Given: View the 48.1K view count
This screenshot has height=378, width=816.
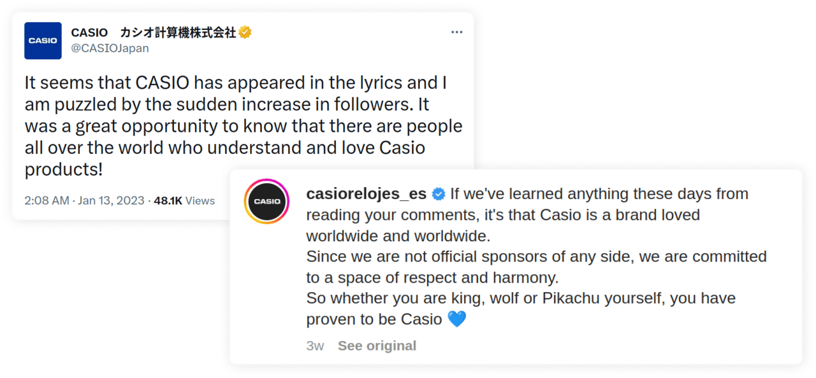Looking at the screenshot, I should point(168,200).
